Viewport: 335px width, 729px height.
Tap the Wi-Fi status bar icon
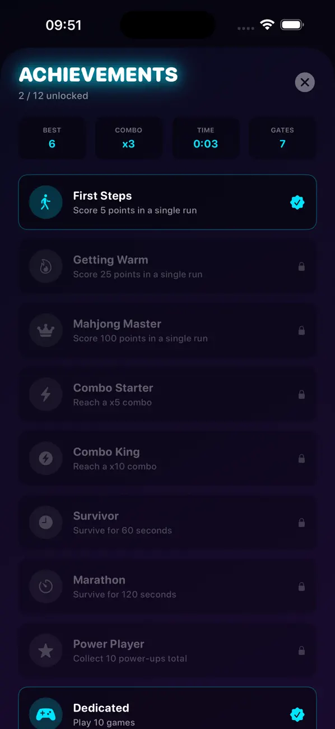[x=267, y=25]
